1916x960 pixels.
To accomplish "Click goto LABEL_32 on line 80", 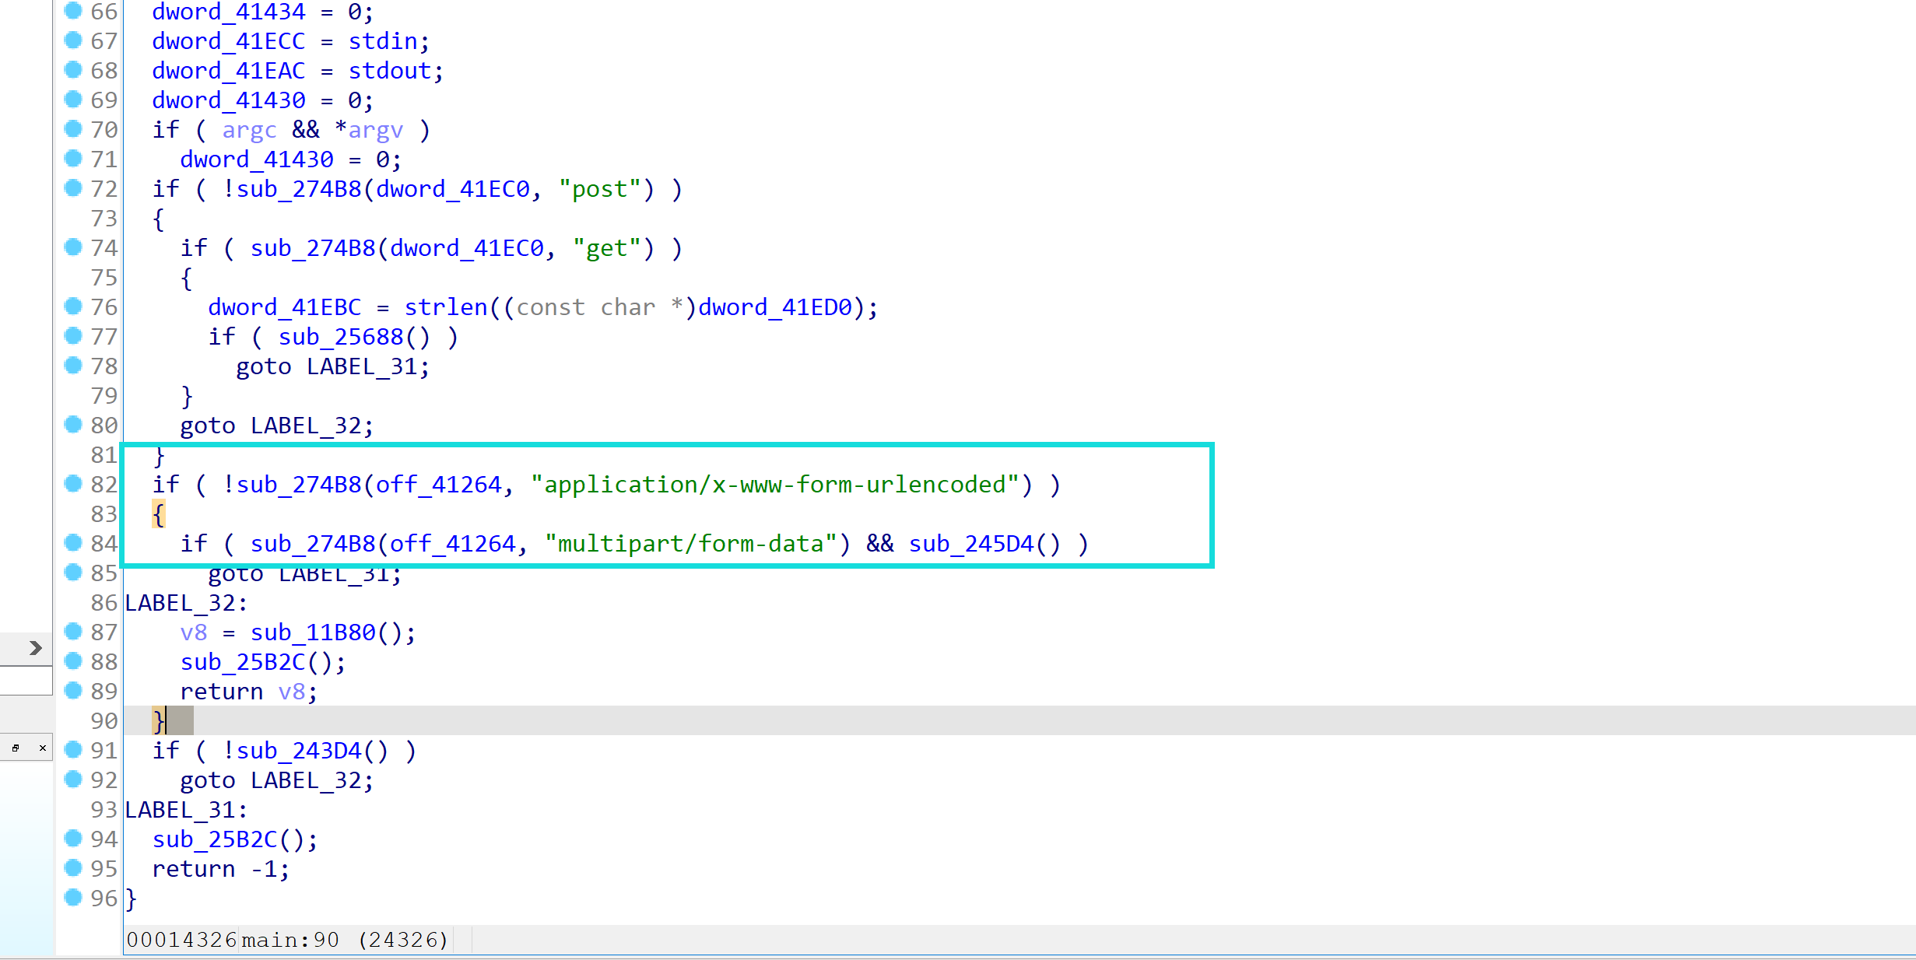I will point(277,426).
